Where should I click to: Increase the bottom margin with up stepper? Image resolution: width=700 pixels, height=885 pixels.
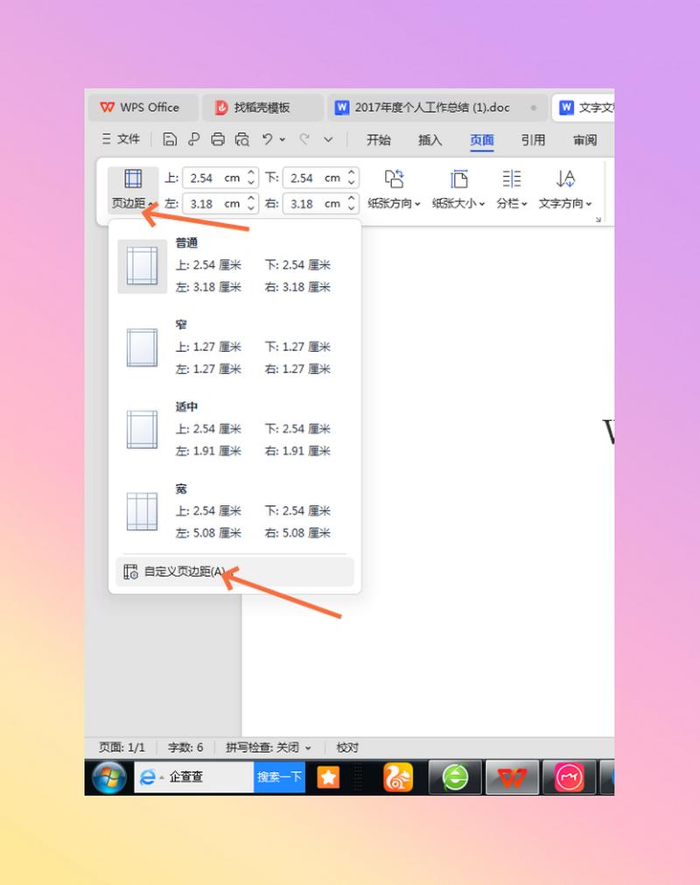(x=352, y=172)
